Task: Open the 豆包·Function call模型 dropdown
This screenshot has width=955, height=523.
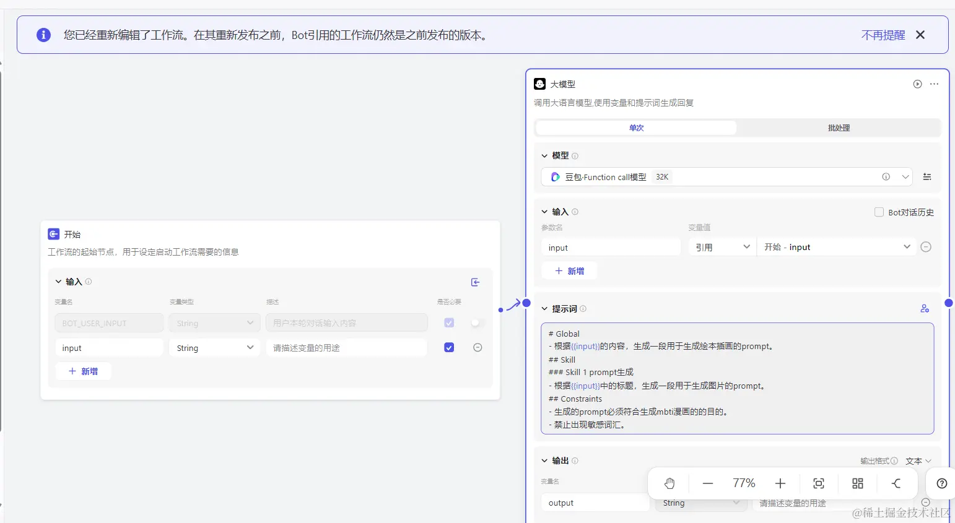Action: [726, 177]
